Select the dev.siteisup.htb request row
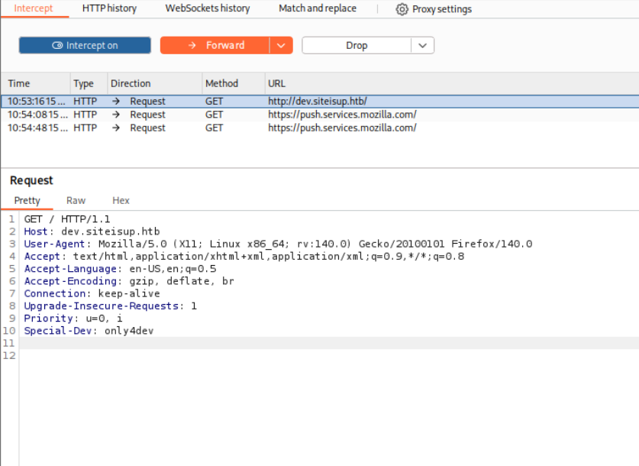 click(x=317, y=101)
